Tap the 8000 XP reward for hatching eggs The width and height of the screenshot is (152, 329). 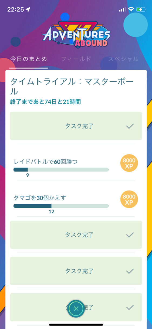click(129, 199)
